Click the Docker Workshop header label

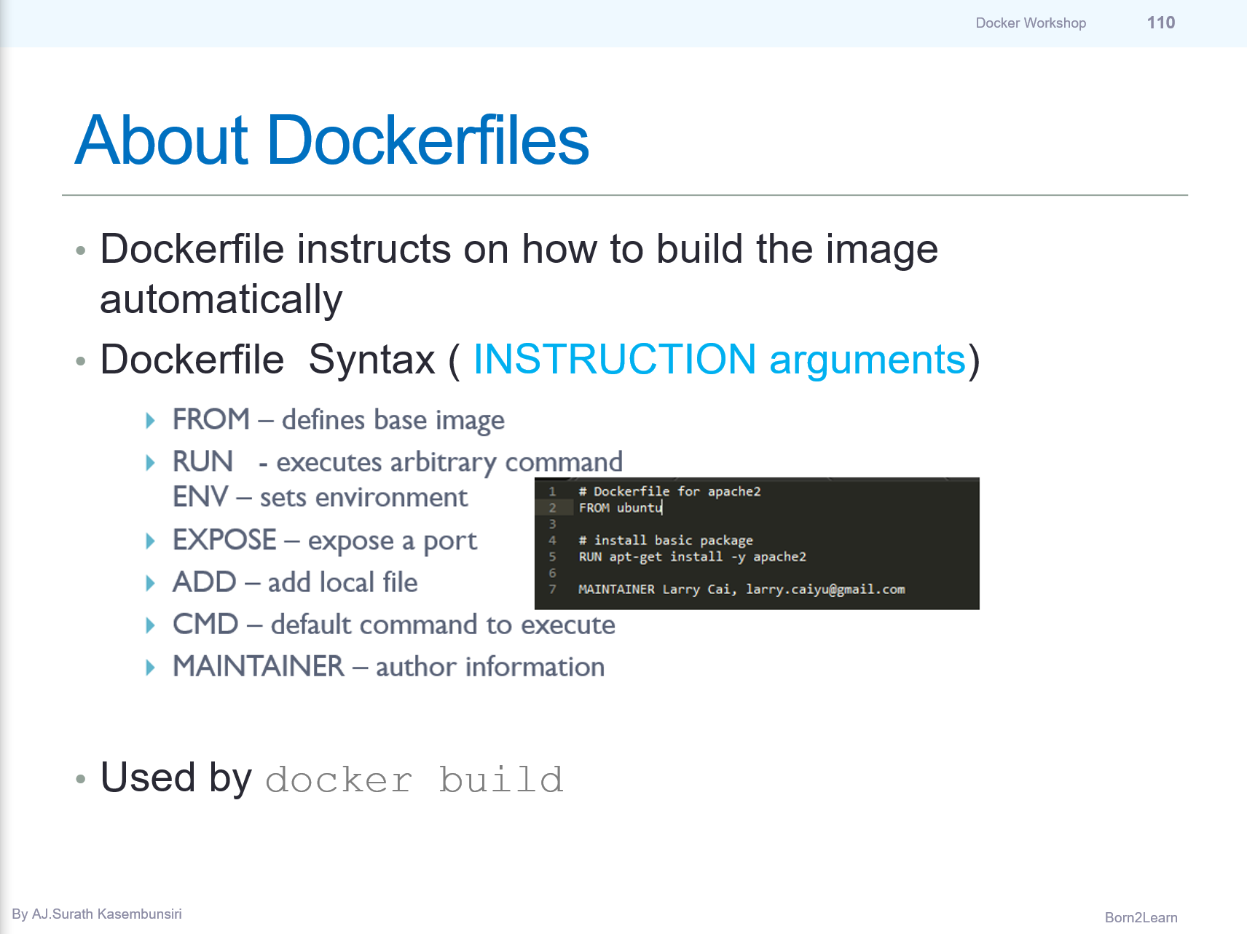tap(1031, 23)
